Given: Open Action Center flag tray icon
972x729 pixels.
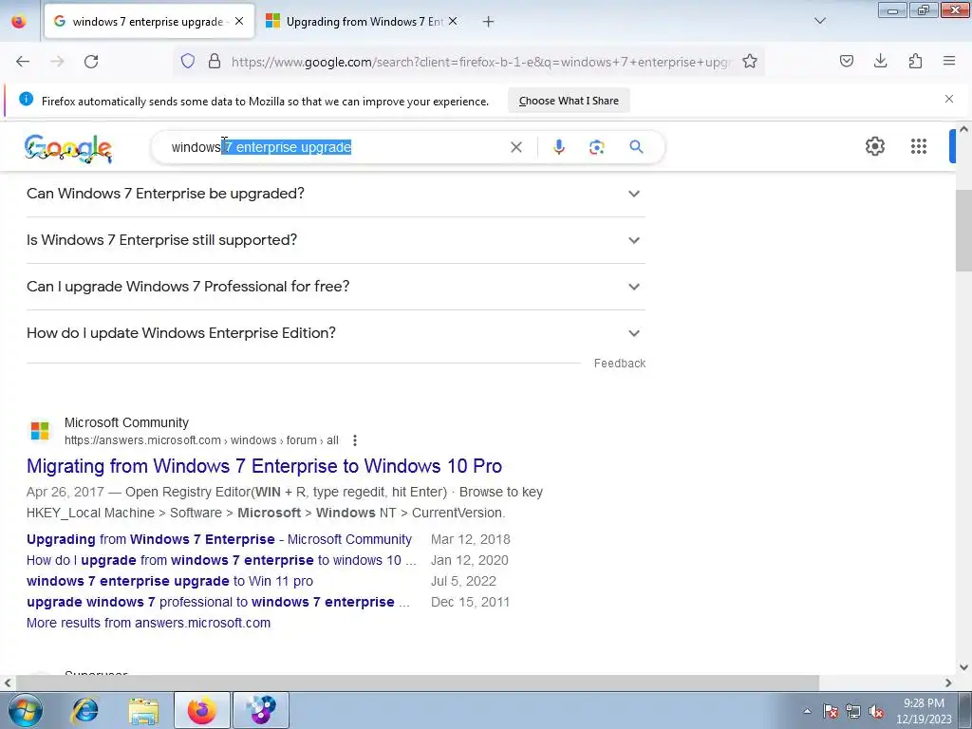Looking at the screenshot, I should pyautogui.click(x=830, y=711).
